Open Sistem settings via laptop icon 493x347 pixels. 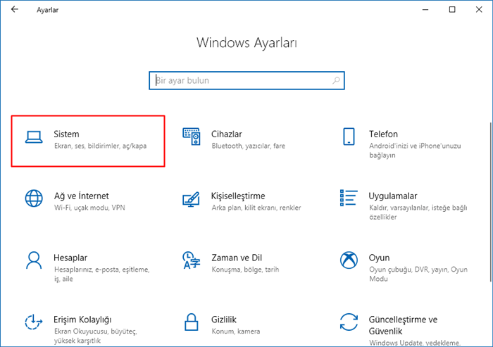(x=34, y=137)
